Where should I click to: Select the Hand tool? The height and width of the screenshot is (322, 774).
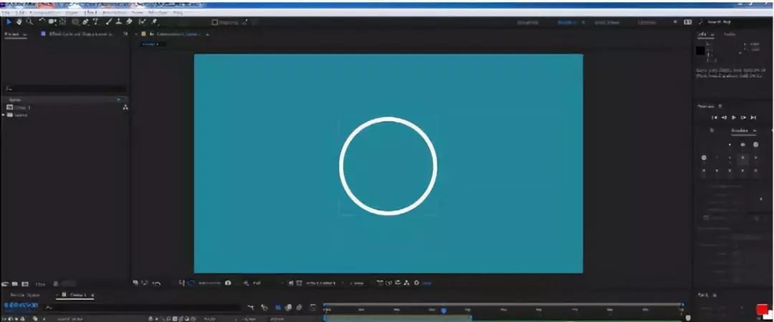point(19,22)
